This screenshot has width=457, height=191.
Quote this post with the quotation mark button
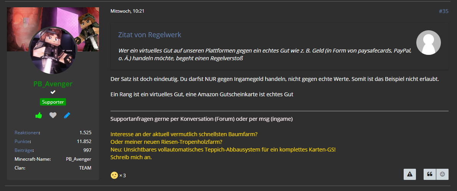(430, 174)
